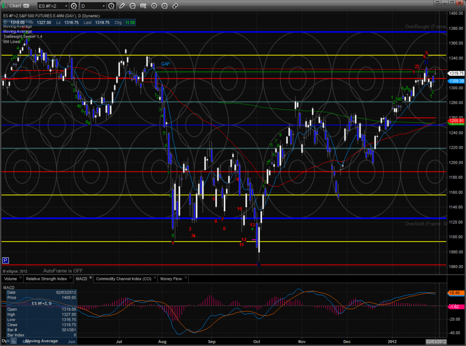
Task: Close the Commodity Channel Index tab
Action: pyautogui.click(x=155, y=278)
